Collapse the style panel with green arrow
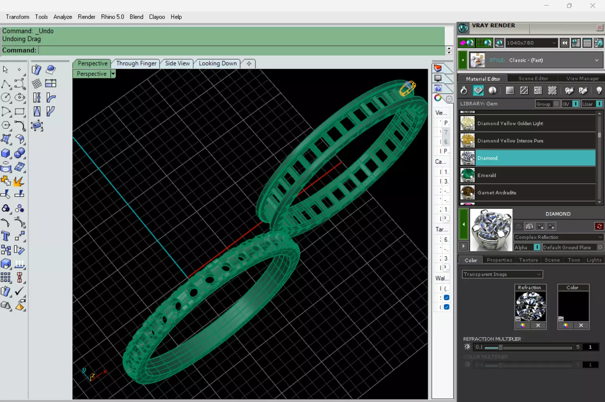Screen dimensions: 605x402 click(x=463, y=60)
